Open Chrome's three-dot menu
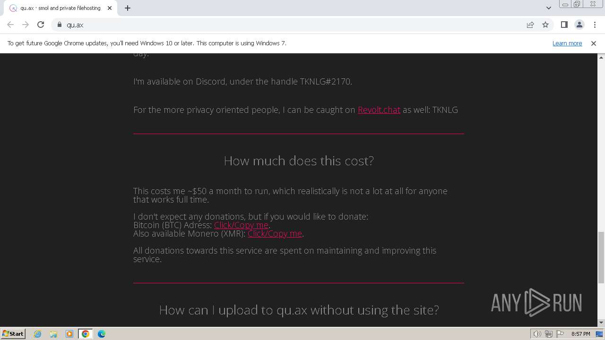This screenshot has width=605, height=340. coord(595,25)
